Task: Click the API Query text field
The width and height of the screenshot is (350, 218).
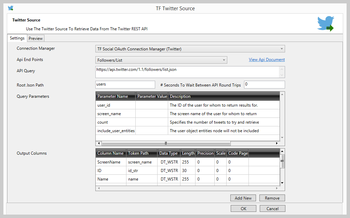Action: point(187,72)
